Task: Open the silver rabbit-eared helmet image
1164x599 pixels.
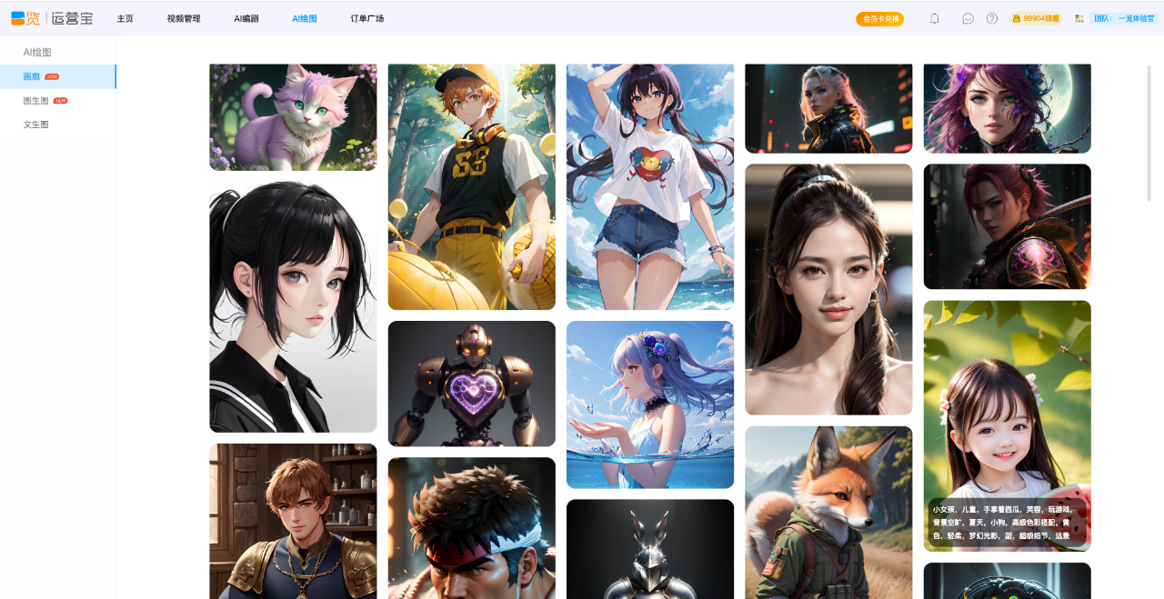Action: pos(649,549)
